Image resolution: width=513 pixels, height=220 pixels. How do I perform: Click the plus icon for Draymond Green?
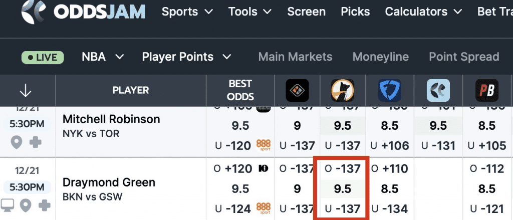point(45,205)
